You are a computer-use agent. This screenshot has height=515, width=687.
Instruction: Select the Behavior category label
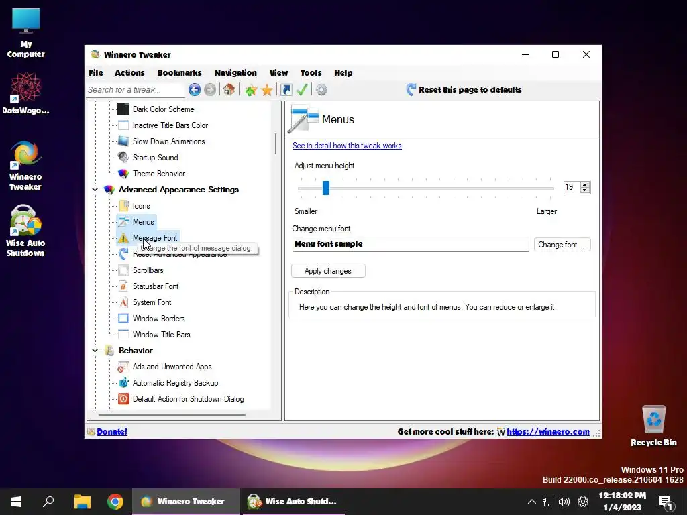136,350
